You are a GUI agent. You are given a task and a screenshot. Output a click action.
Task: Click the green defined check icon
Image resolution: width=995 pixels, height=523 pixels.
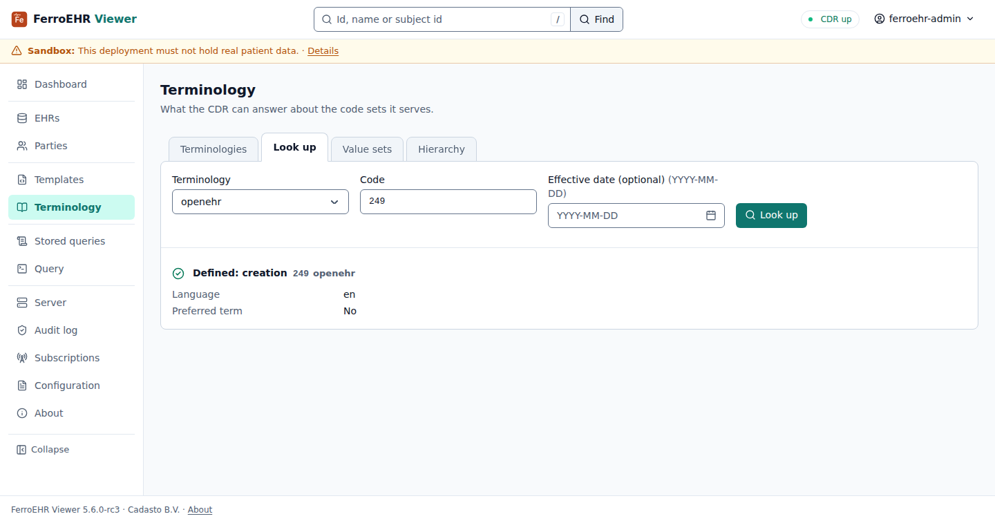pos(178,274)
